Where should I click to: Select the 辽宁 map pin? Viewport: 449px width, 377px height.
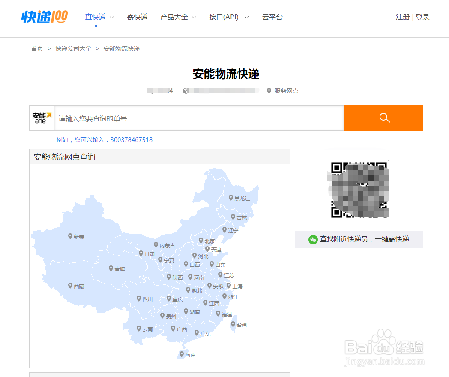224,229
